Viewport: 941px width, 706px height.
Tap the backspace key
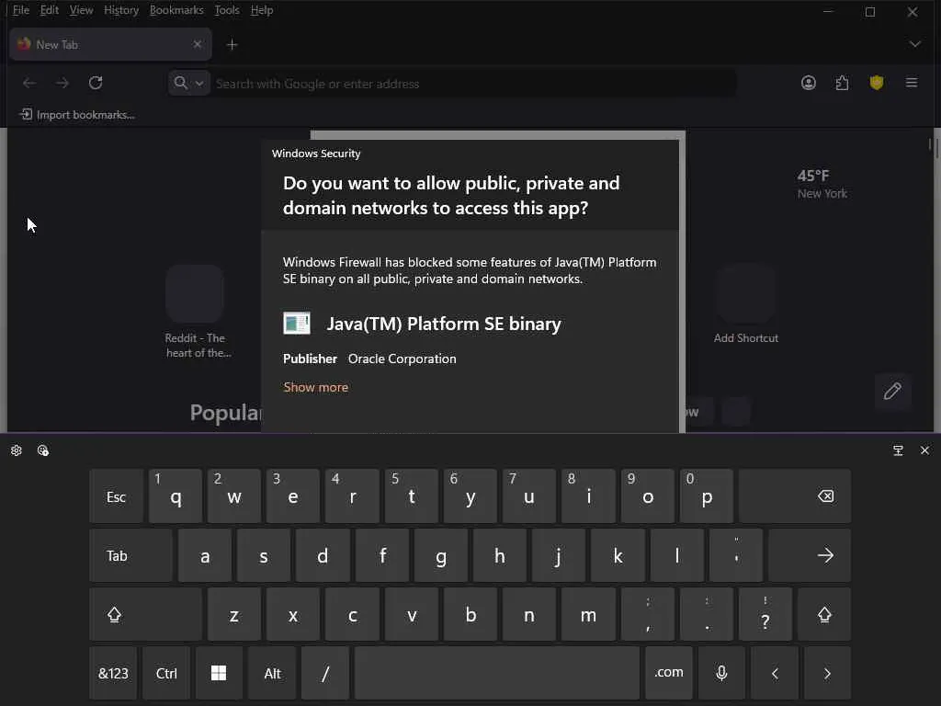[795, 495]
